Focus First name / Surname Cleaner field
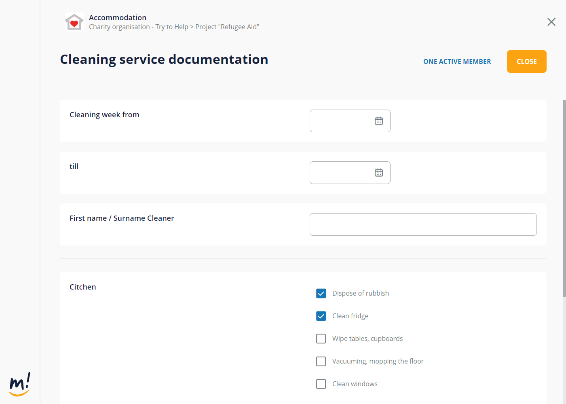This screenshot has height=404, width=566. 423,224
